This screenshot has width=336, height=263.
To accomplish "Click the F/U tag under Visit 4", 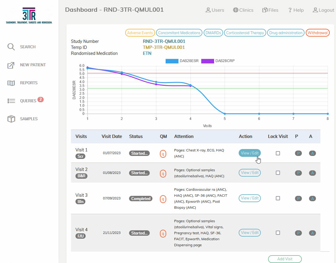I will point(81,236).
